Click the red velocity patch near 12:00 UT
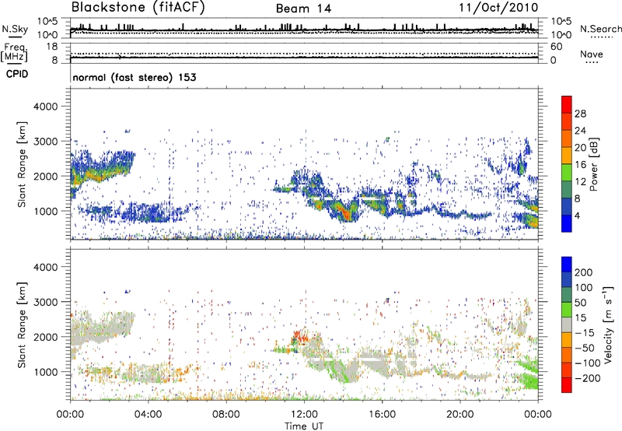622x431 pixels. (300, 338)
